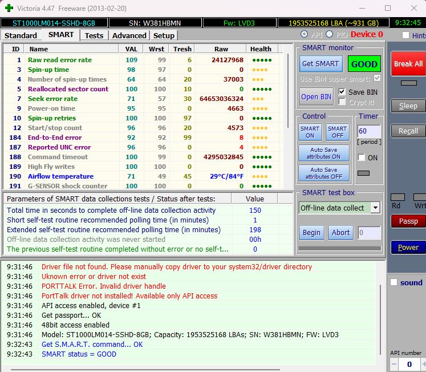Click the Health column header

(262, 49)
